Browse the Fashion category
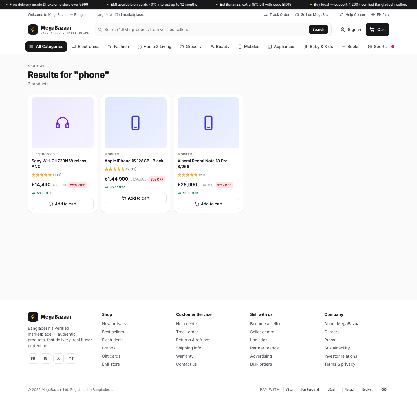The image size is (417, 405). tap(118, 47)
